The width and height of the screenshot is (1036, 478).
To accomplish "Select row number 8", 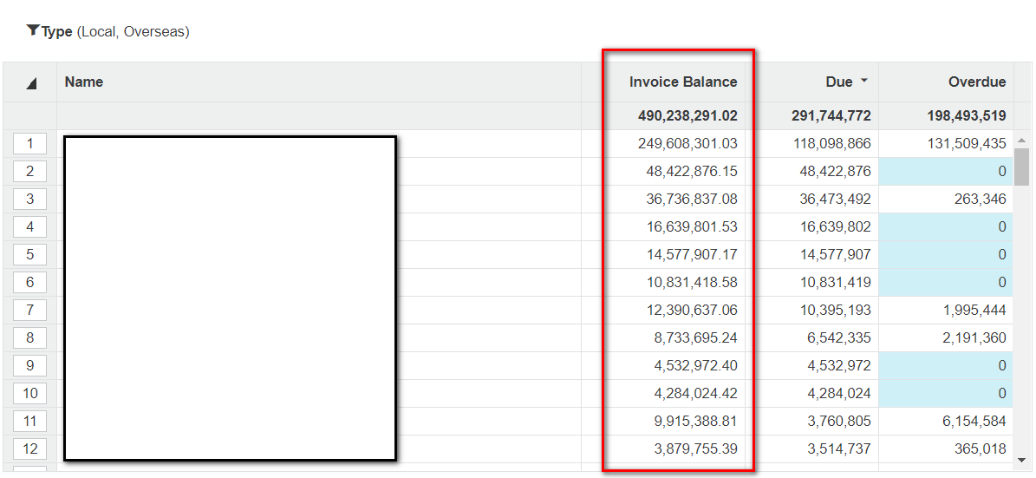I will click(x=29, y=337).
